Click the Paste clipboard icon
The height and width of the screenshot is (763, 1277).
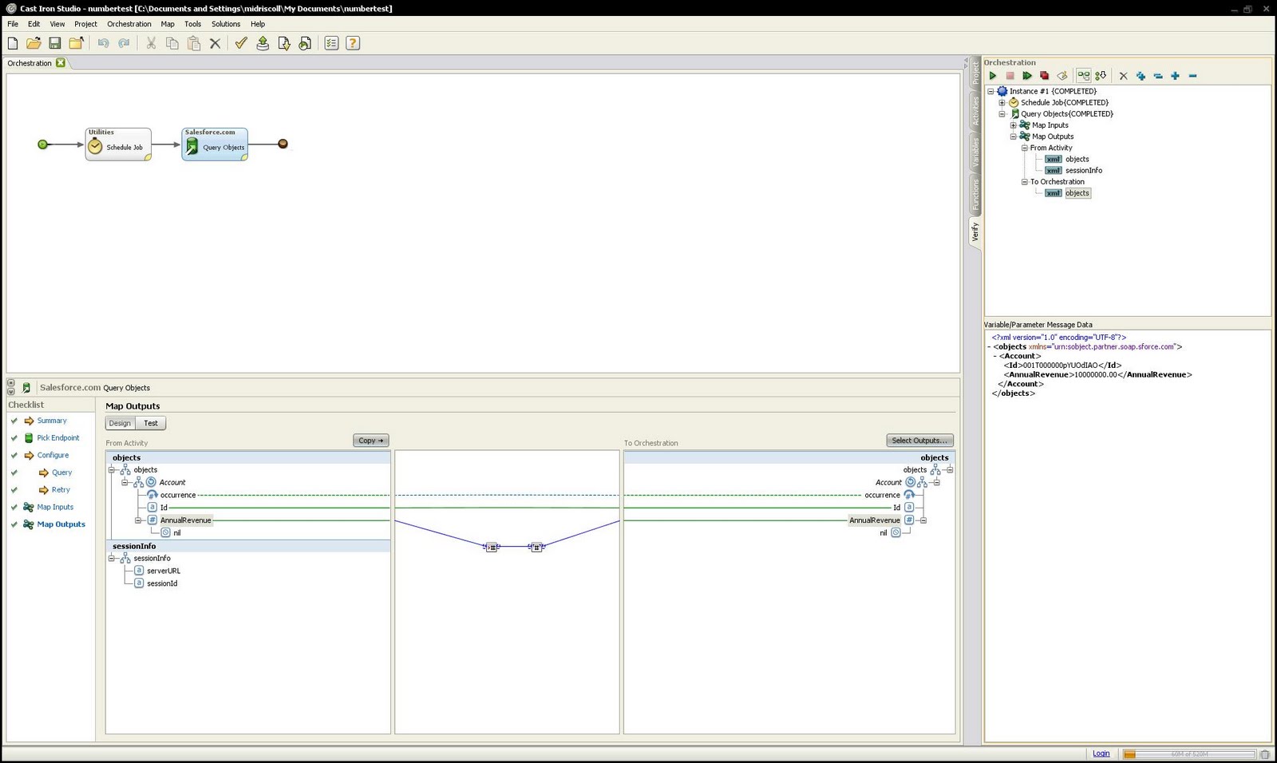[194, 43]
